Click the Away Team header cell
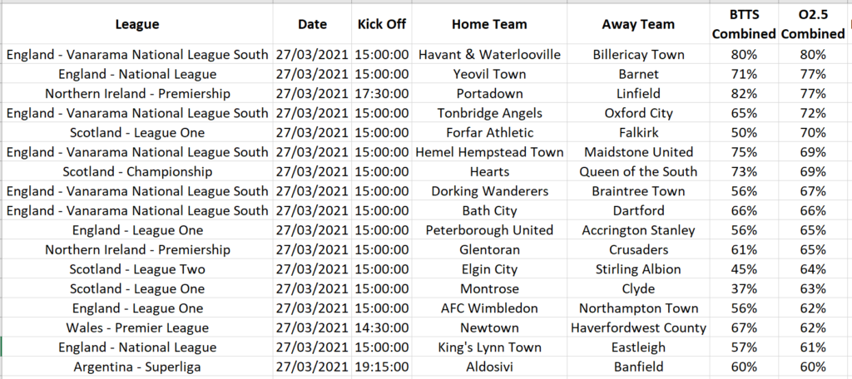This screenshot has width=852, height=379. point(638,24)
